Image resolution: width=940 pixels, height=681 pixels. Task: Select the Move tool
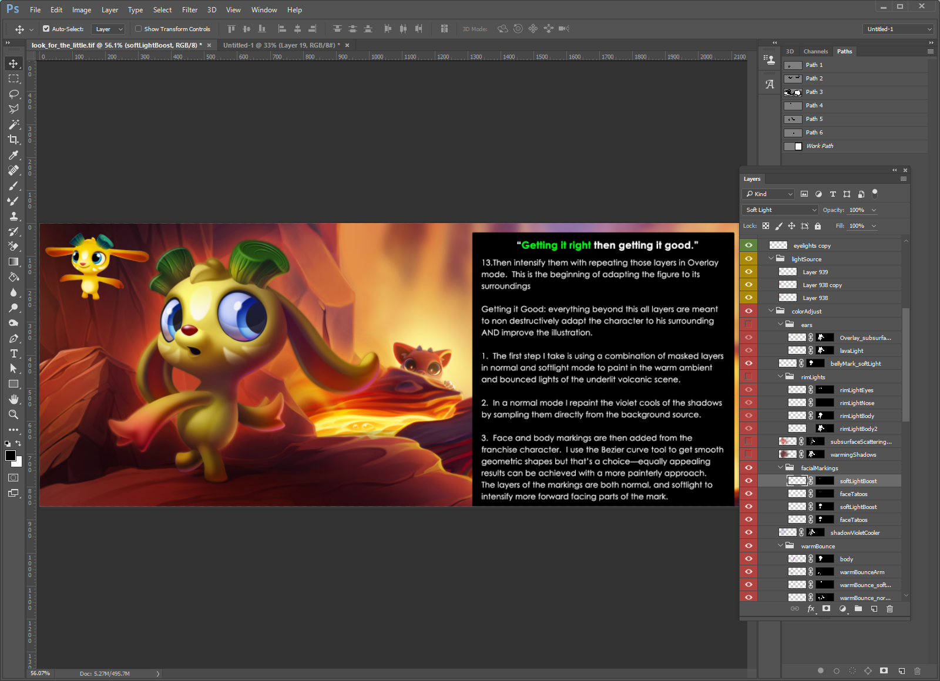click(x=14, y=63)
